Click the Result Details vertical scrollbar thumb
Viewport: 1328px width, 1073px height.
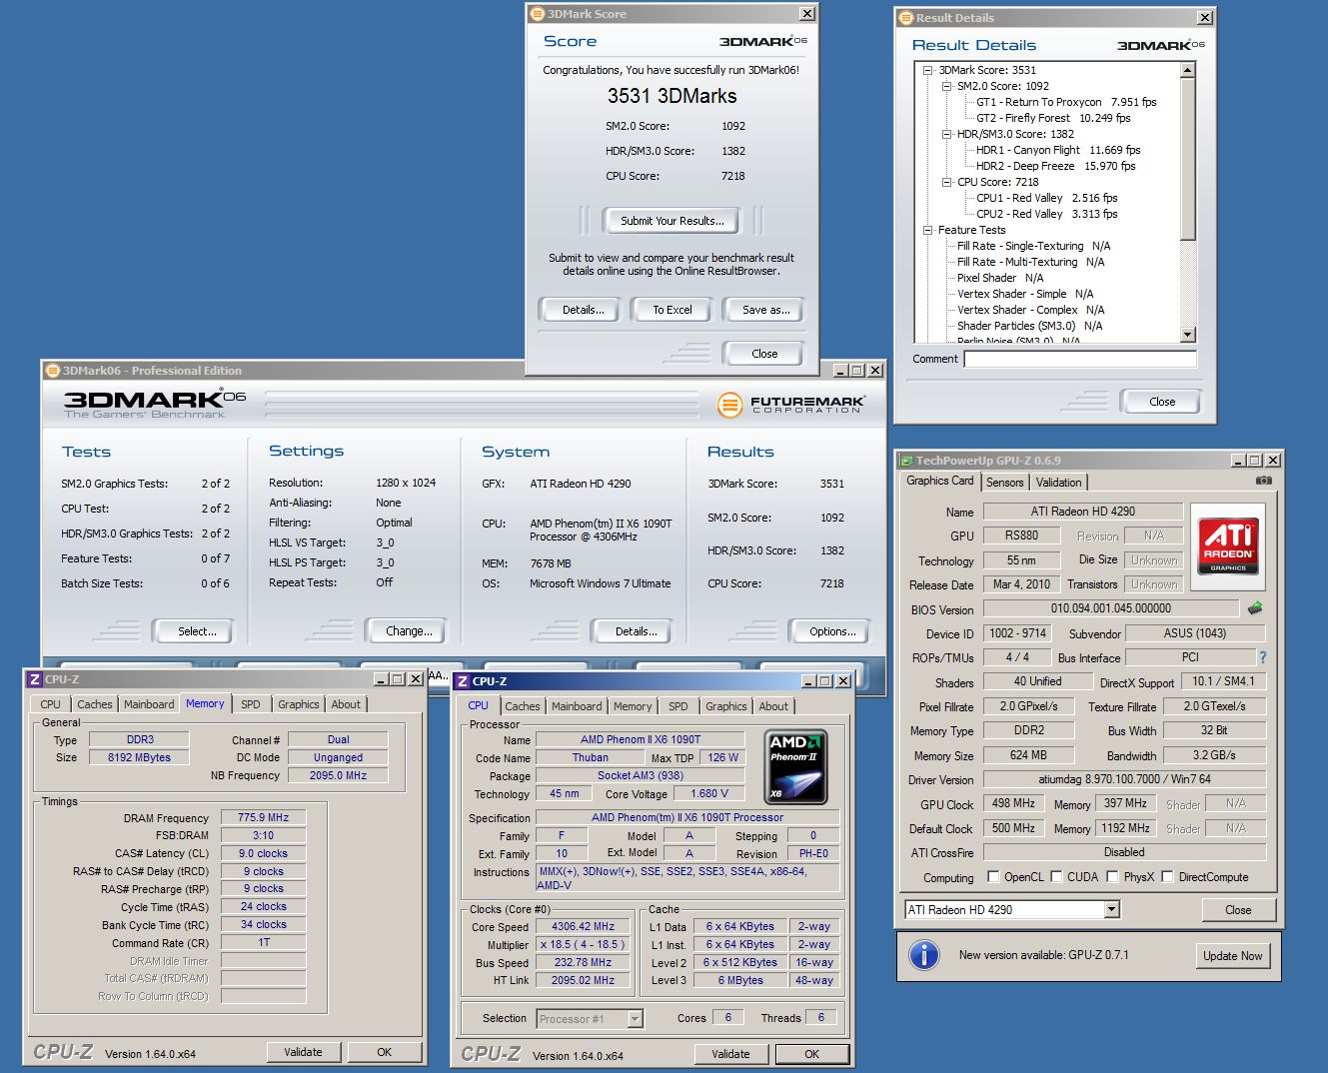(1188, 159)
